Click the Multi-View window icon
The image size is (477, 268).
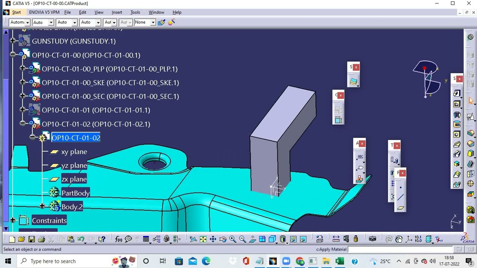coord(262,239)
